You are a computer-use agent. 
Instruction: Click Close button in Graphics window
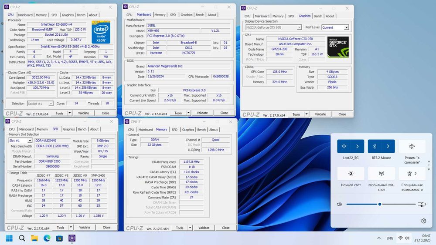click(342, 114)
